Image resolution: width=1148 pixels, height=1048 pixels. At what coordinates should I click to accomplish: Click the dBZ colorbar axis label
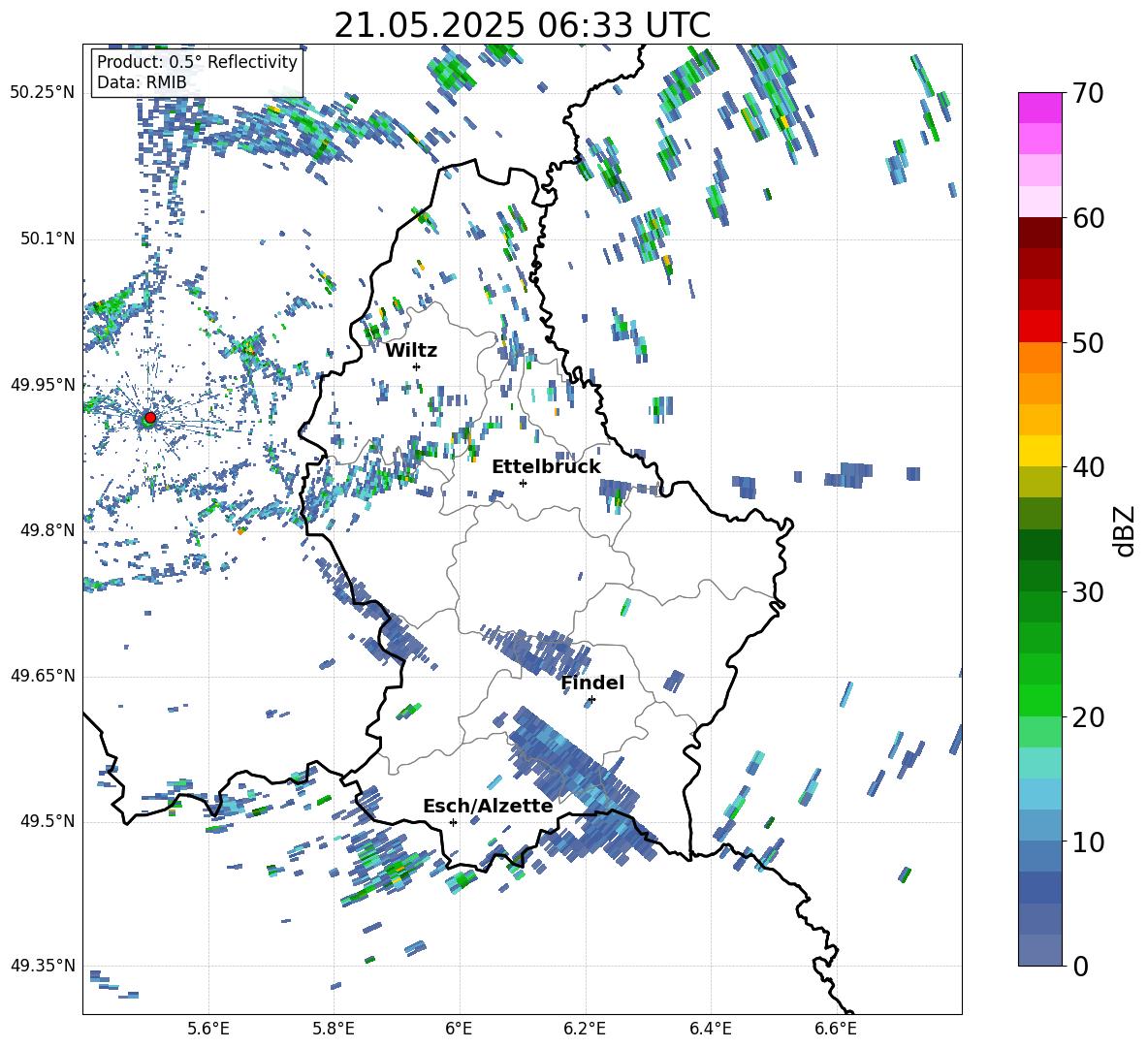[1126, 530]
